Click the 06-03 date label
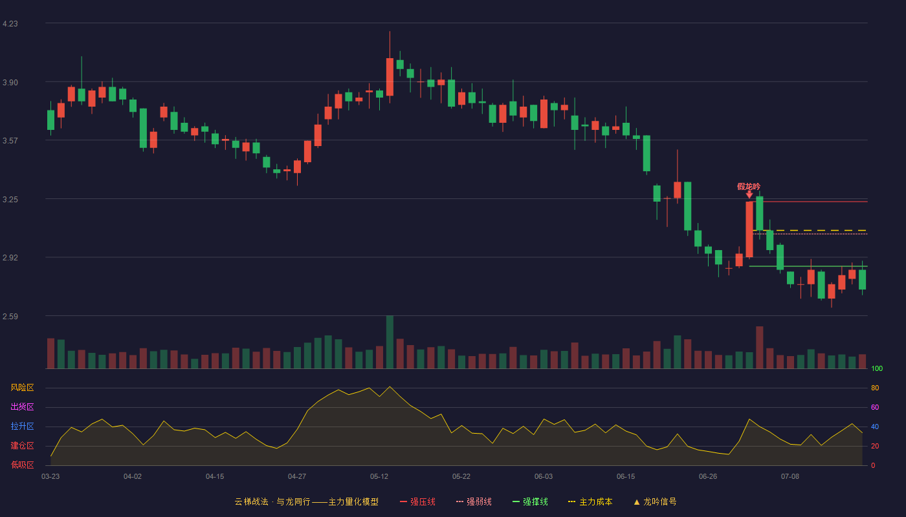This screenshot has height=517, width=906. [x=544, y=476]
